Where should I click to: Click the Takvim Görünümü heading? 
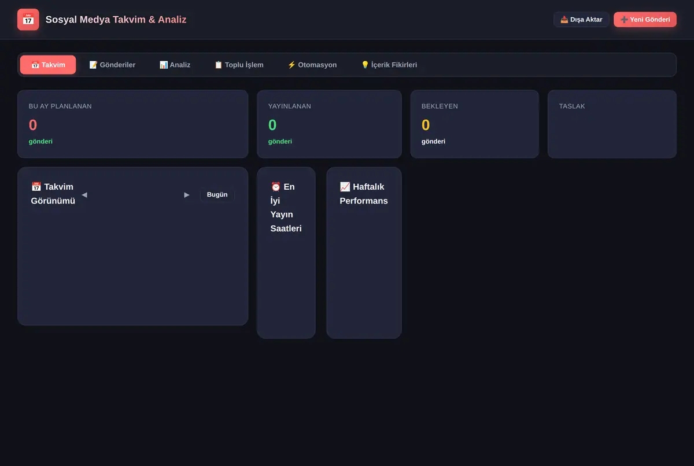click(x=53, y=194)
